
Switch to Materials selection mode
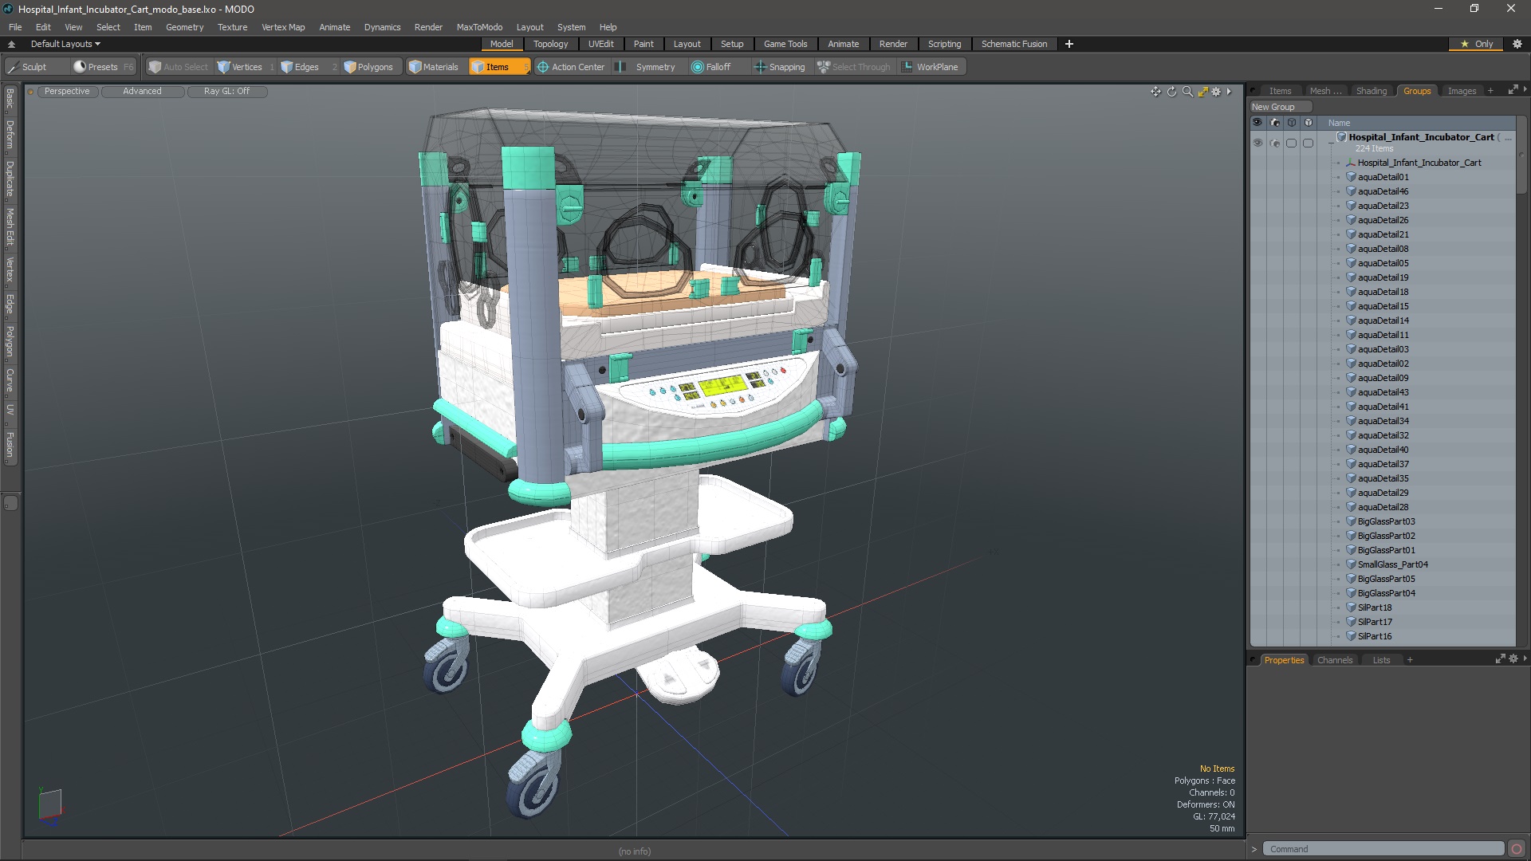[434, 67]
